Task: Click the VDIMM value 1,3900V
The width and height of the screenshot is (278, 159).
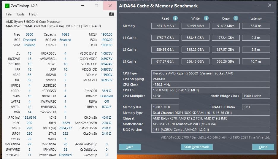Action: tap(107, 75)
